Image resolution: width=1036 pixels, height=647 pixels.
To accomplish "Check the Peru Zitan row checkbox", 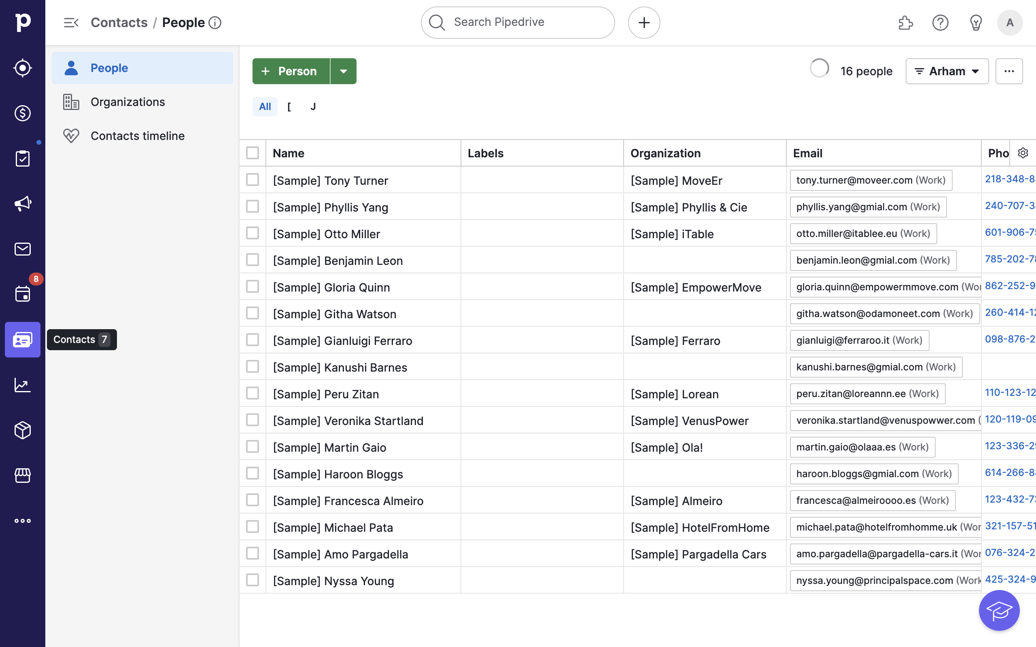I will coord(253,393).
